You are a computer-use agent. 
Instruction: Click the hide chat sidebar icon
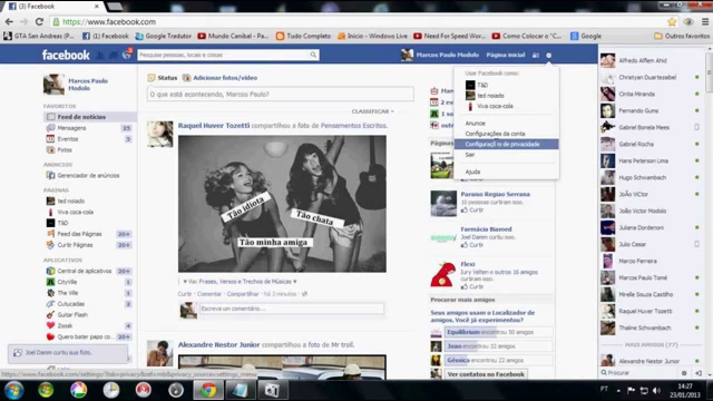(x=698, y=373)
